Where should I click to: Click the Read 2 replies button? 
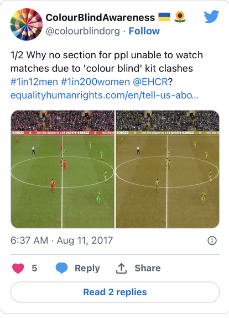(x=115, y=292)
